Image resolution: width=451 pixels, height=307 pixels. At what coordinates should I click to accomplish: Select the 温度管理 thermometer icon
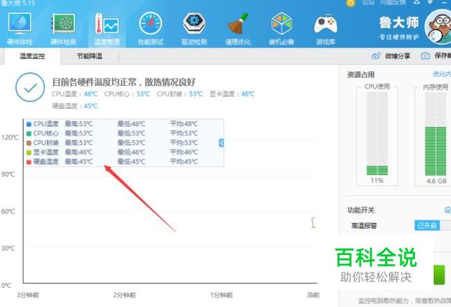(x=107, y=28)
